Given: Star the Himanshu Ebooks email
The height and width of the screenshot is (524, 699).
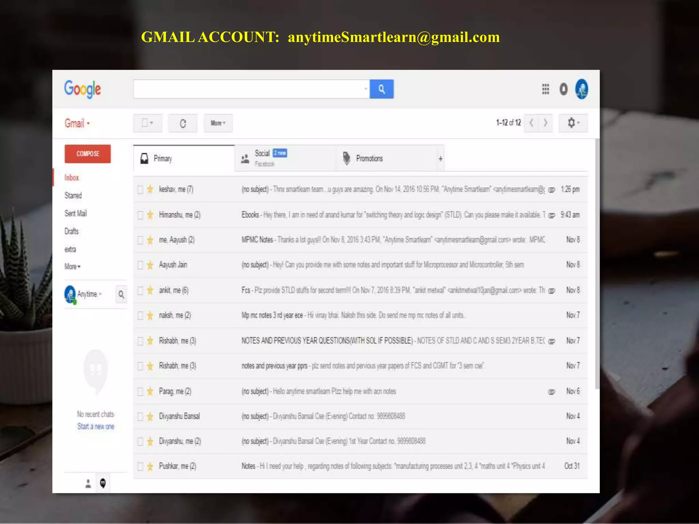Looking at the screenshot, I should point(150,215).
